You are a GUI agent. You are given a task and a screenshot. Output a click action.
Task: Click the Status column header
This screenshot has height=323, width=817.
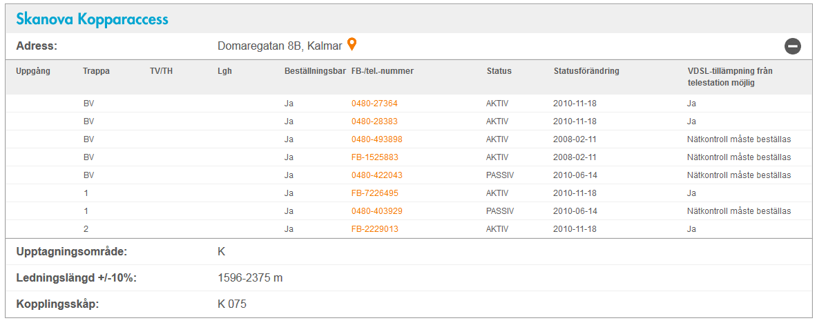pyautogui.click(x=499, y=71)
